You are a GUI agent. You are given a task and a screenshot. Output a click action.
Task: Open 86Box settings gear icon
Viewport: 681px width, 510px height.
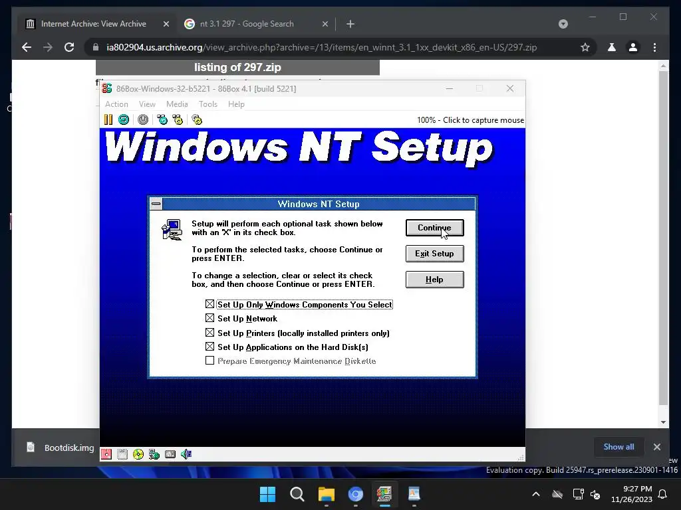[197, 120]
